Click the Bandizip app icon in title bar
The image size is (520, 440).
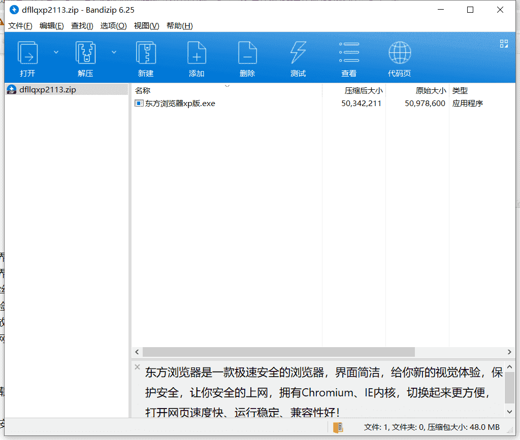[14, 10]
